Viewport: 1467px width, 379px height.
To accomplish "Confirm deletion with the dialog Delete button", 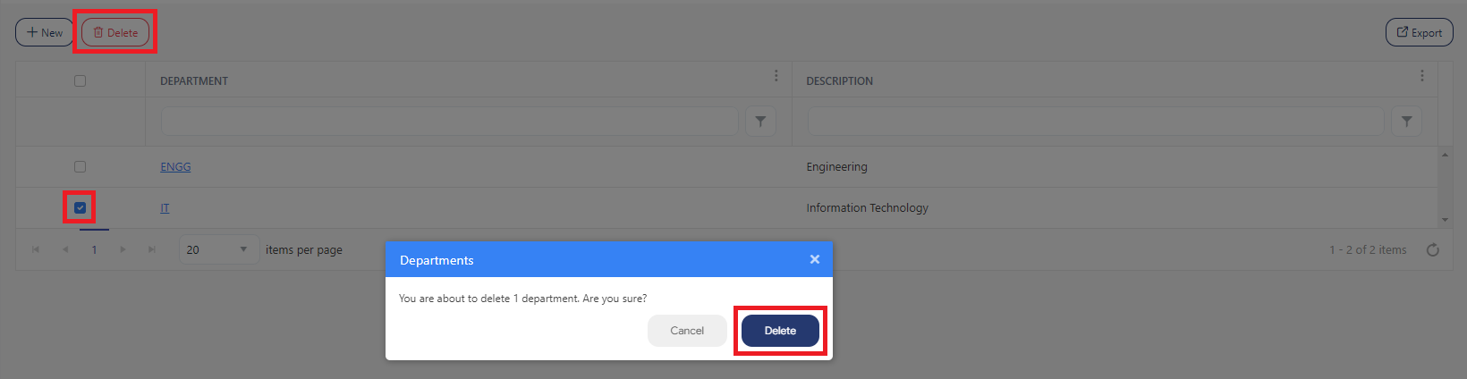I will [x=780, y=331].
